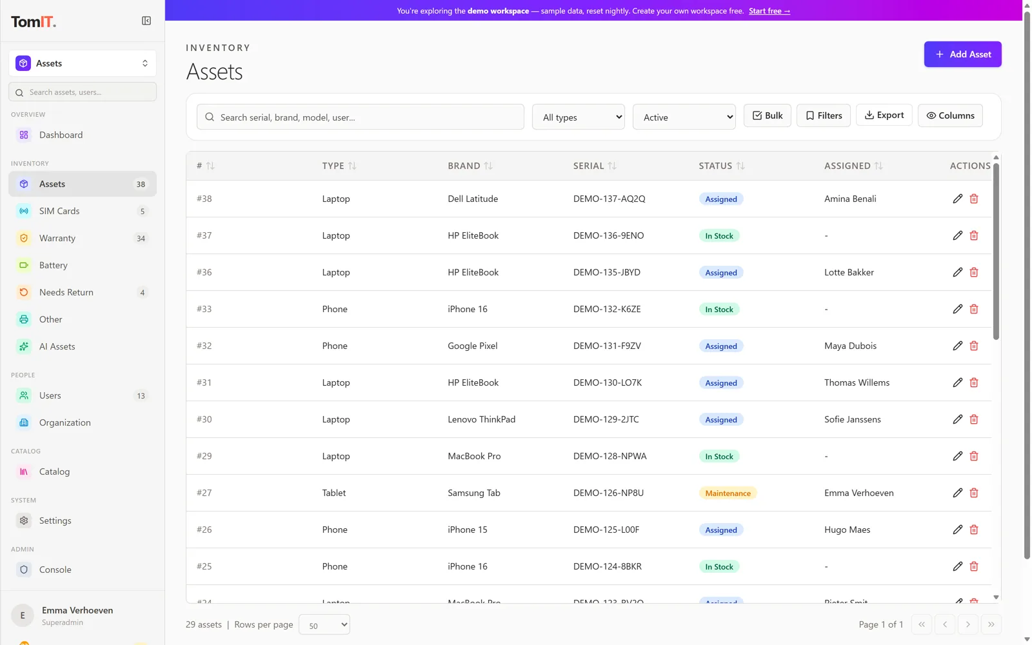Sort by the # column

pyautogui.click(x=205, y=166)
